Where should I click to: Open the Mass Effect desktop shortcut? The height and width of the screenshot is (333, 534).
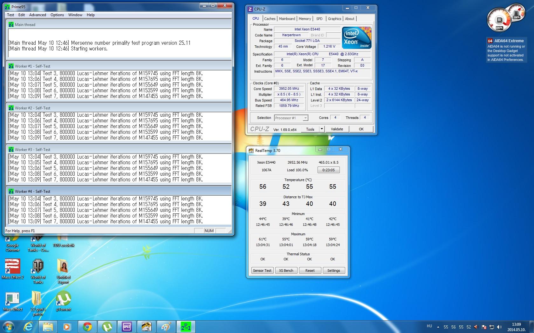coord(13,302)
